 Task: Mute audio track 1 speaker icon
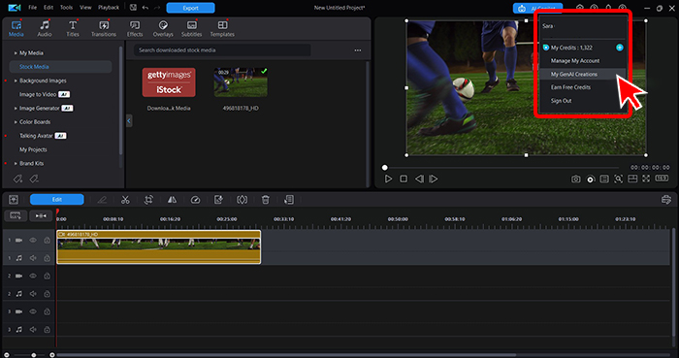coord(33,258)
